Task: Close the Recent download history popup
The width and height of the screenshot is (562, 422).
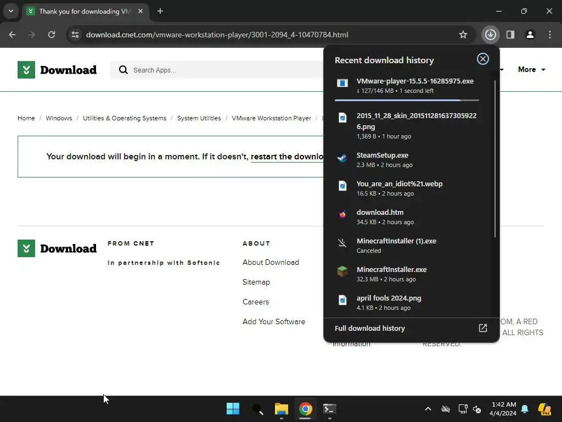Action: [483, 59]
